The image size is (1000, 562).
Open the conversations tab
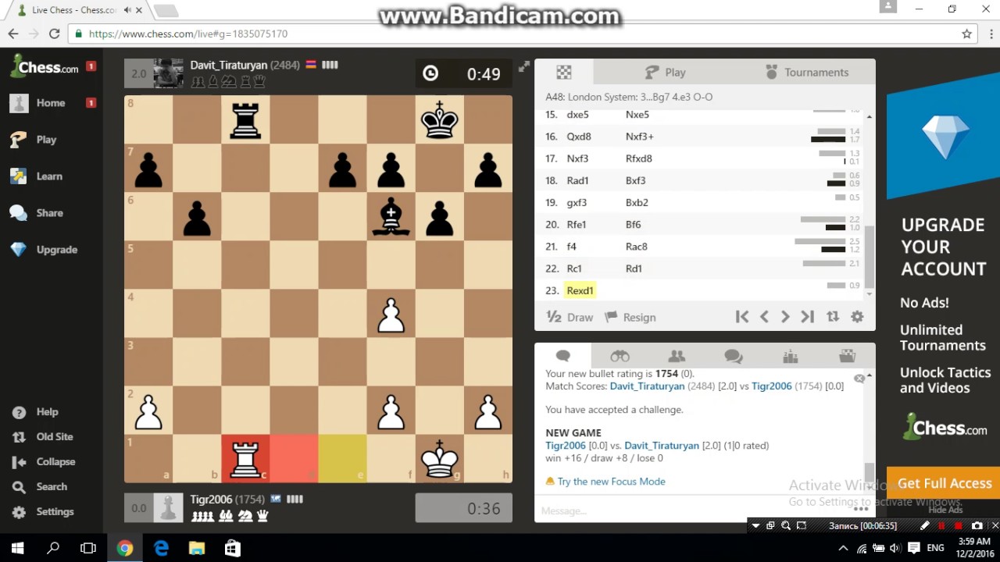coord(733,356)
